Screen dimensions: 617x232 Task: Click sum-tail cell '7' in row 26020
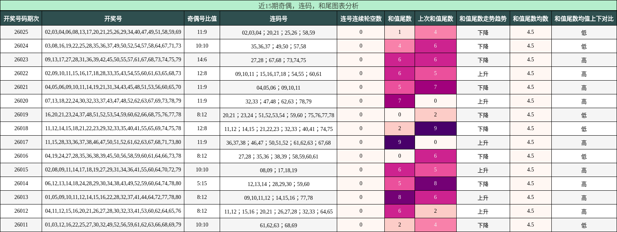point(400,101)
